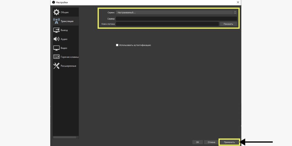
Task: Click the Применить button
Action: pyautogui.click(x=229, y=142)
